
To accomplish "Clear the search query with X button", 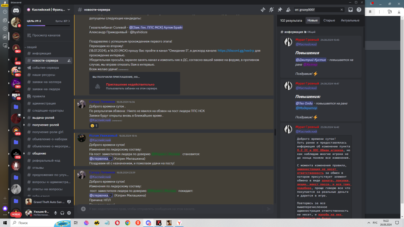I will pyautogui.click(x=342, y=10).
